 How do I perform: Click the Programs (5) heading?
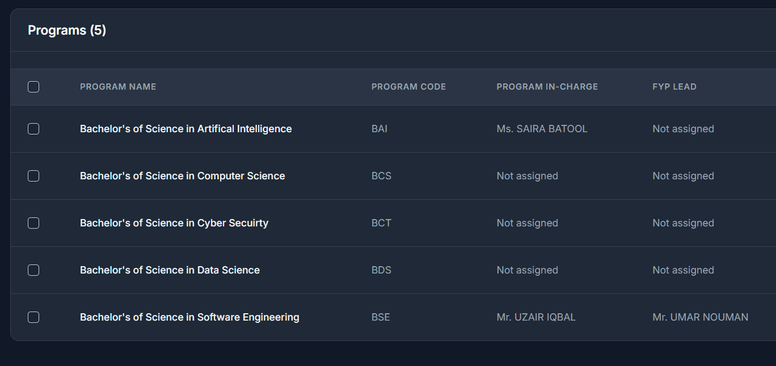point(67,30)
